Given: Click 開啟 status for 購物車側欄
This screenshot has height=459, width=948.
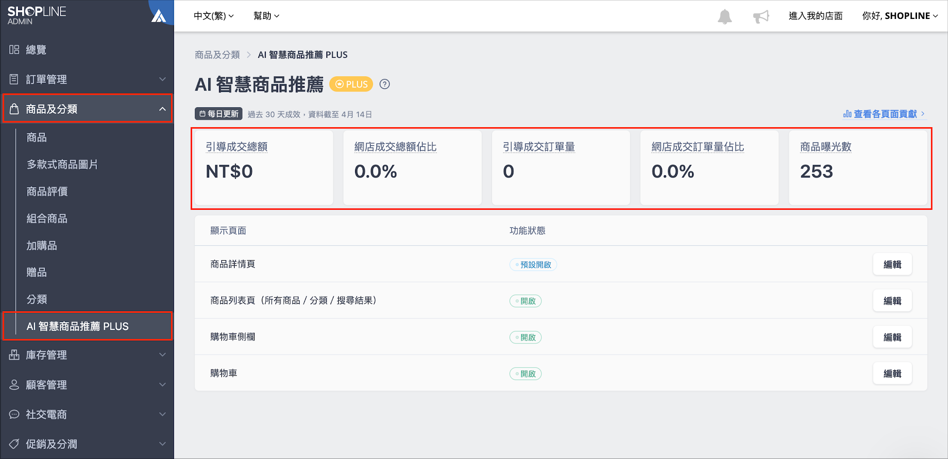Looking at the screenshot, I should coord(525,337).
